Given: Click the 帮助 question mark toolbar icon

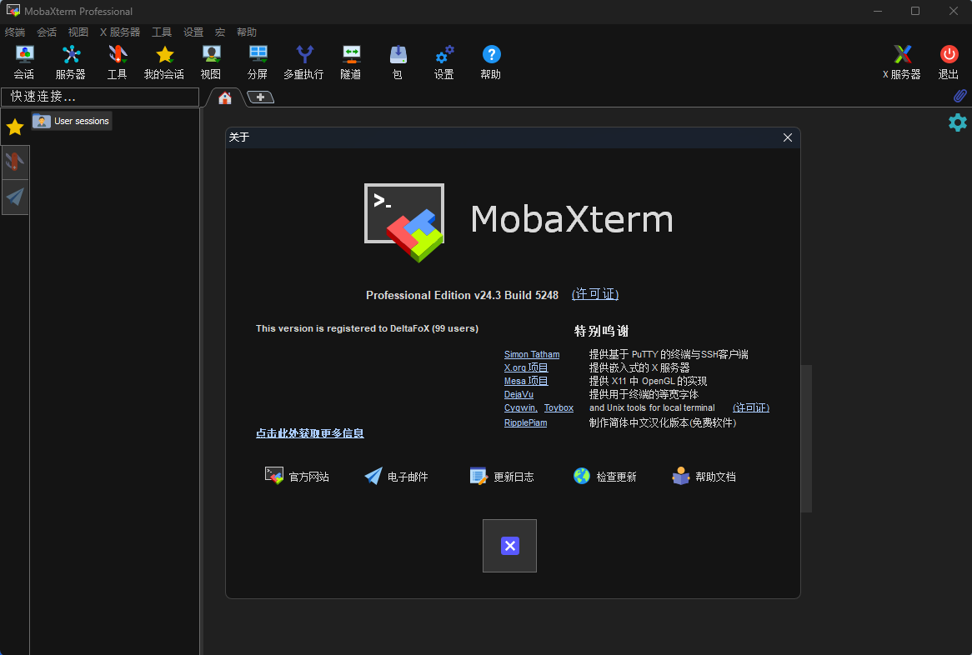Looking at the screenshot, I should 491,62.
